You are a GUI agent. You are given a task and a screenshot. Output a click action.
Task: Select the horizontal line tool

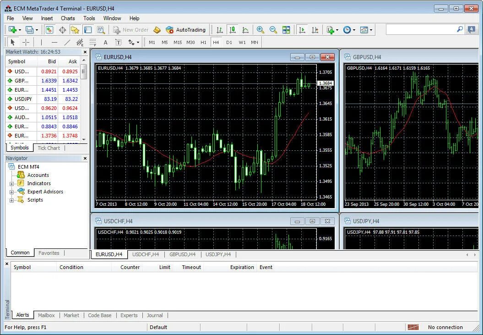(54, 42)
